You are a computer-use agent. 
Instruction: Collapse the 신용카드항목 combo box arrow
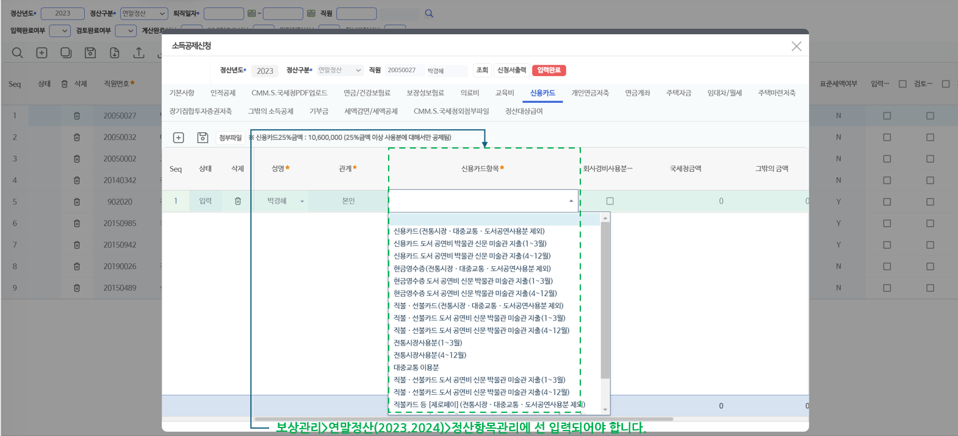(571, 201)
